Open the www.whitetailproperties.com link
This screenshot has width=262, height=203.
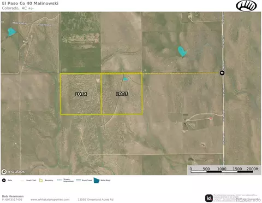click(50, 200)
